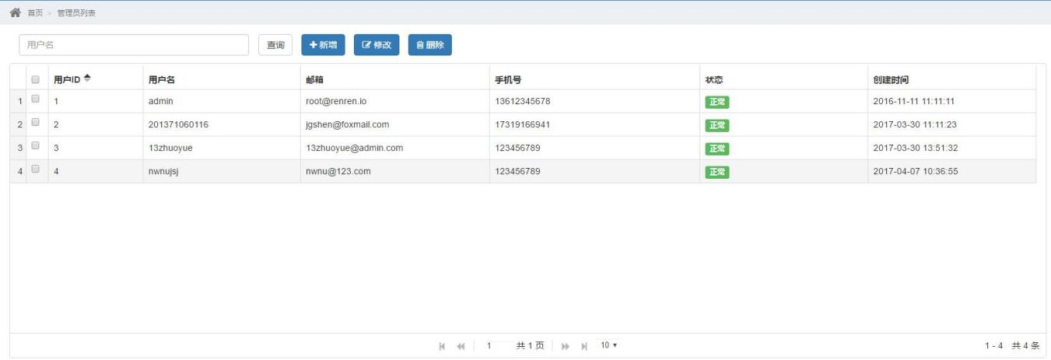Click the home icon in breadcrumb
Image resolution: width=1051 pixels, height=360 pixels.
(x=14, y=13)
